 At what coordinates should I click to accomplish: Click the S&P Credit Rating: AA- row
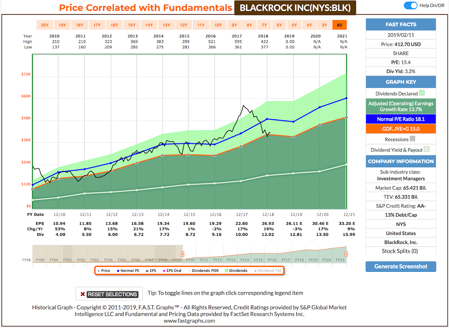tap(401, 206)
